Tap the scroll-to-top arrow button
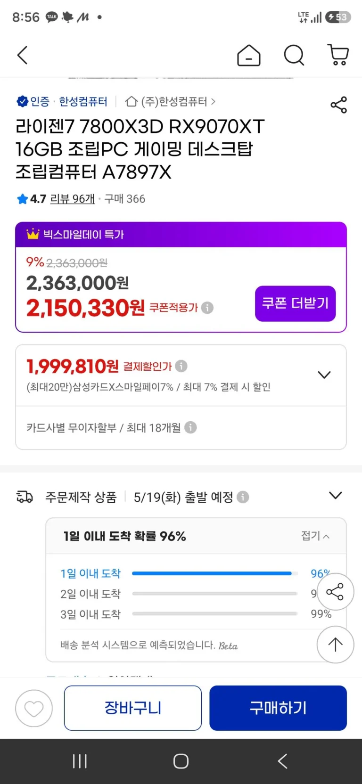 335,645
